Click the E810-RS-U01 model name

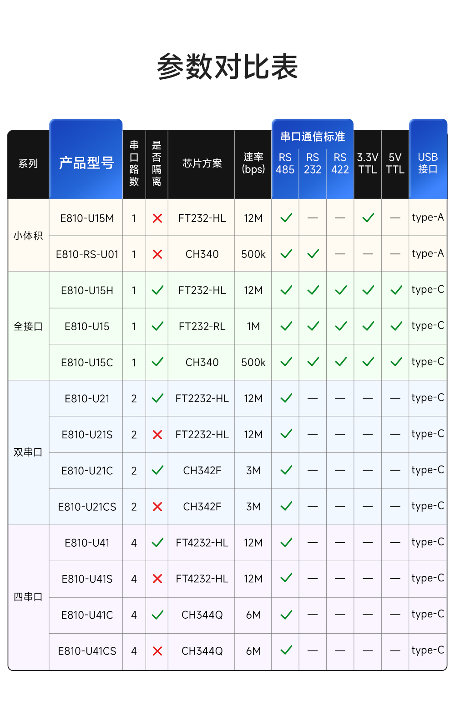[87, 254]
